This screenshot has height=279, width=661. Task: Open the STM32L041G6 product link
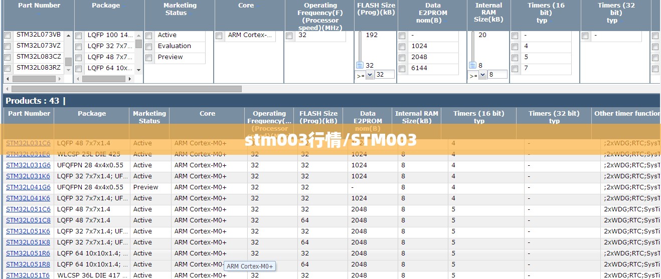tap(28, 187)
